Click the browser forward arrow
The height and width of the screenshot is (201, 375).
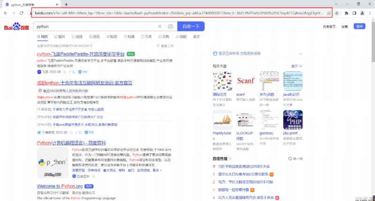(x=14, y=13)
